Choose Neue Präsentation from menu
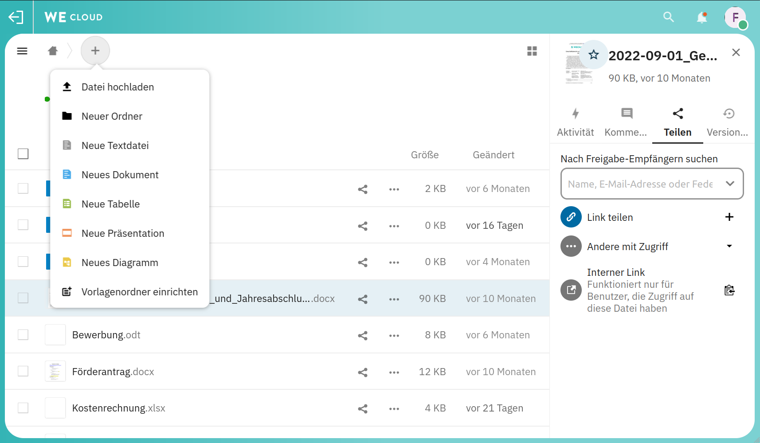Screen dimensions: 760x443 [x=129, y=233]
